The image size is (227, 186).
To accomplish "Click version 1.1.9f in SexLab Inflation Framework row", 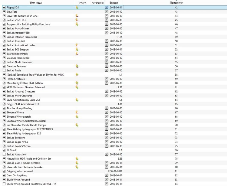I will [x=119, y=37].
